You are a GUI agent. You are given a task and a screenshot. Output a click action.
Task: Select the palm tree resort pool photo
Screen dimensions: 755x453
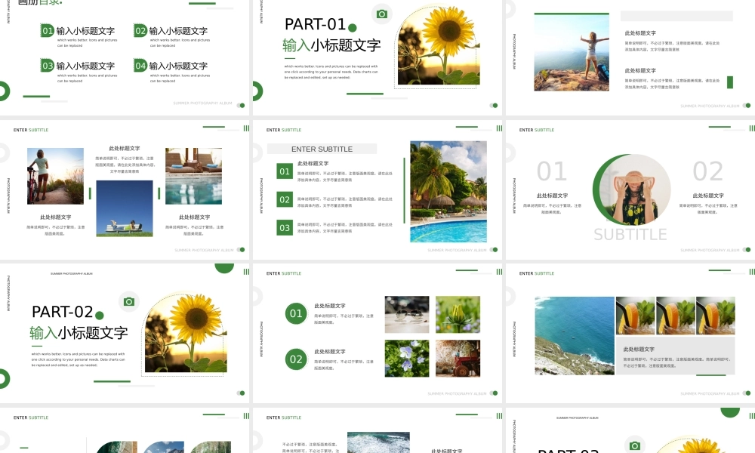(448, 192)
